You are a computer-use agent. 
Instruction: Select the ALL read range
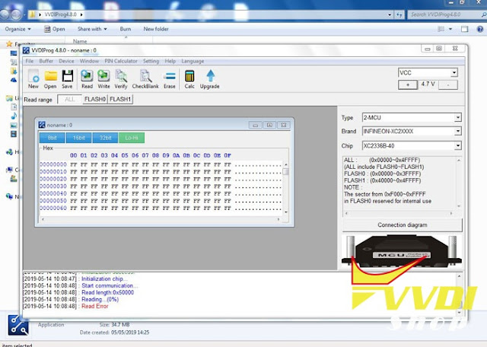pos(70,100)
